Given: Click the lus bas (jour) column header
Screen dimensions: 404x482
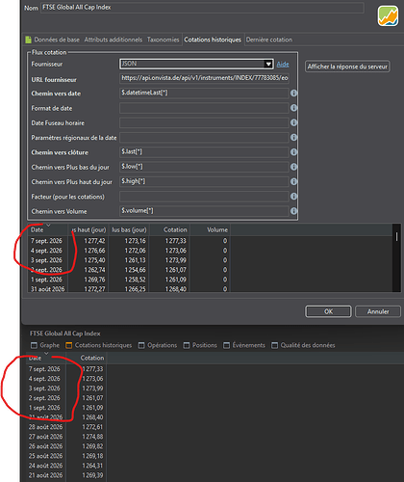Looking at the screenshot, I should pyautogui.click(x=129, y=229).
